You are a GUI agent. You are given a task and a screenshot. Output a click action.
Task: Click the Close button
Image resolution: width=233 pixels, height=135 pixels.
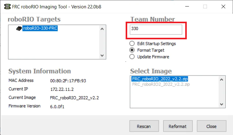pyautogui.click(x=212, y=126)
